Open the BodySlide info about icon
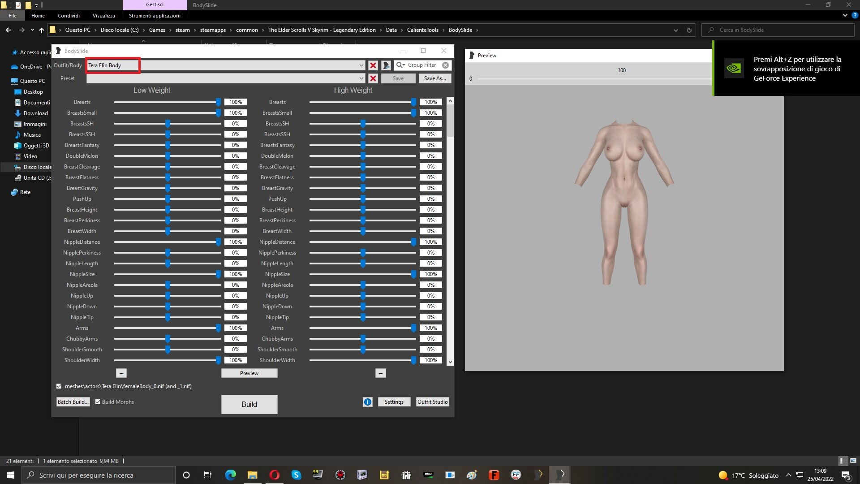The image size is (860, 484). click(367, 402)
